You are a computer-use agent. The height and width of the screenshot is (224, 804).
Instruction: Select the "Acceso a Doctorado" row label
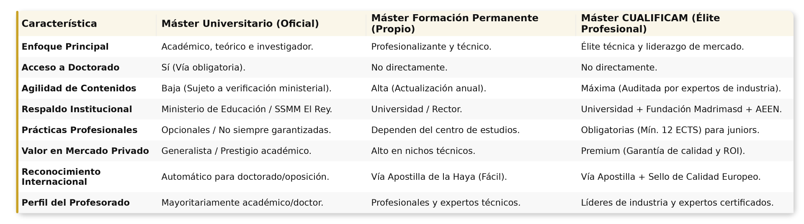tap(70, 68)
